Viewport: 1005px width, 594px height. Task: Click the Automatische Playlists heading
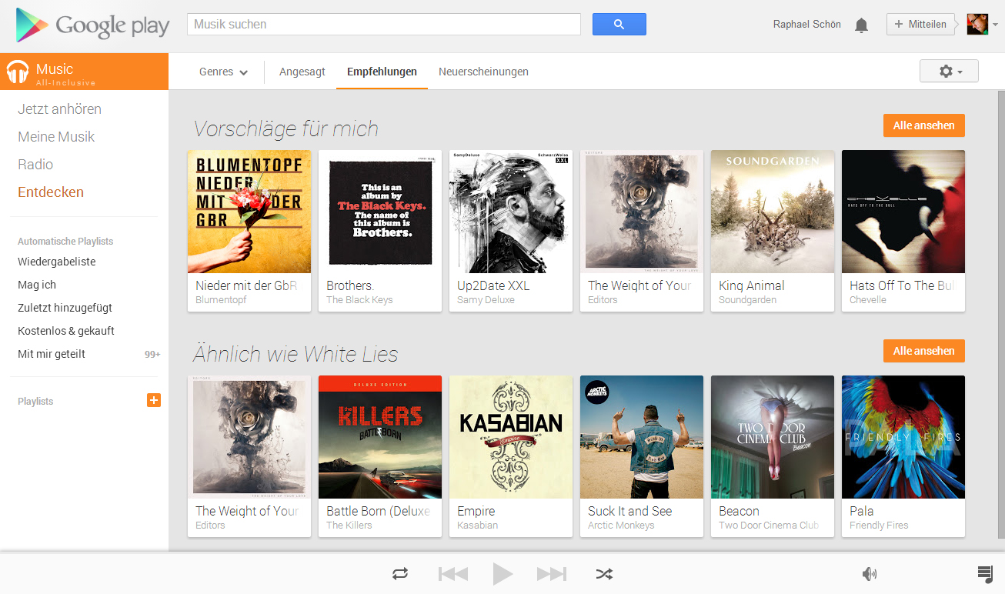point(65,242)
